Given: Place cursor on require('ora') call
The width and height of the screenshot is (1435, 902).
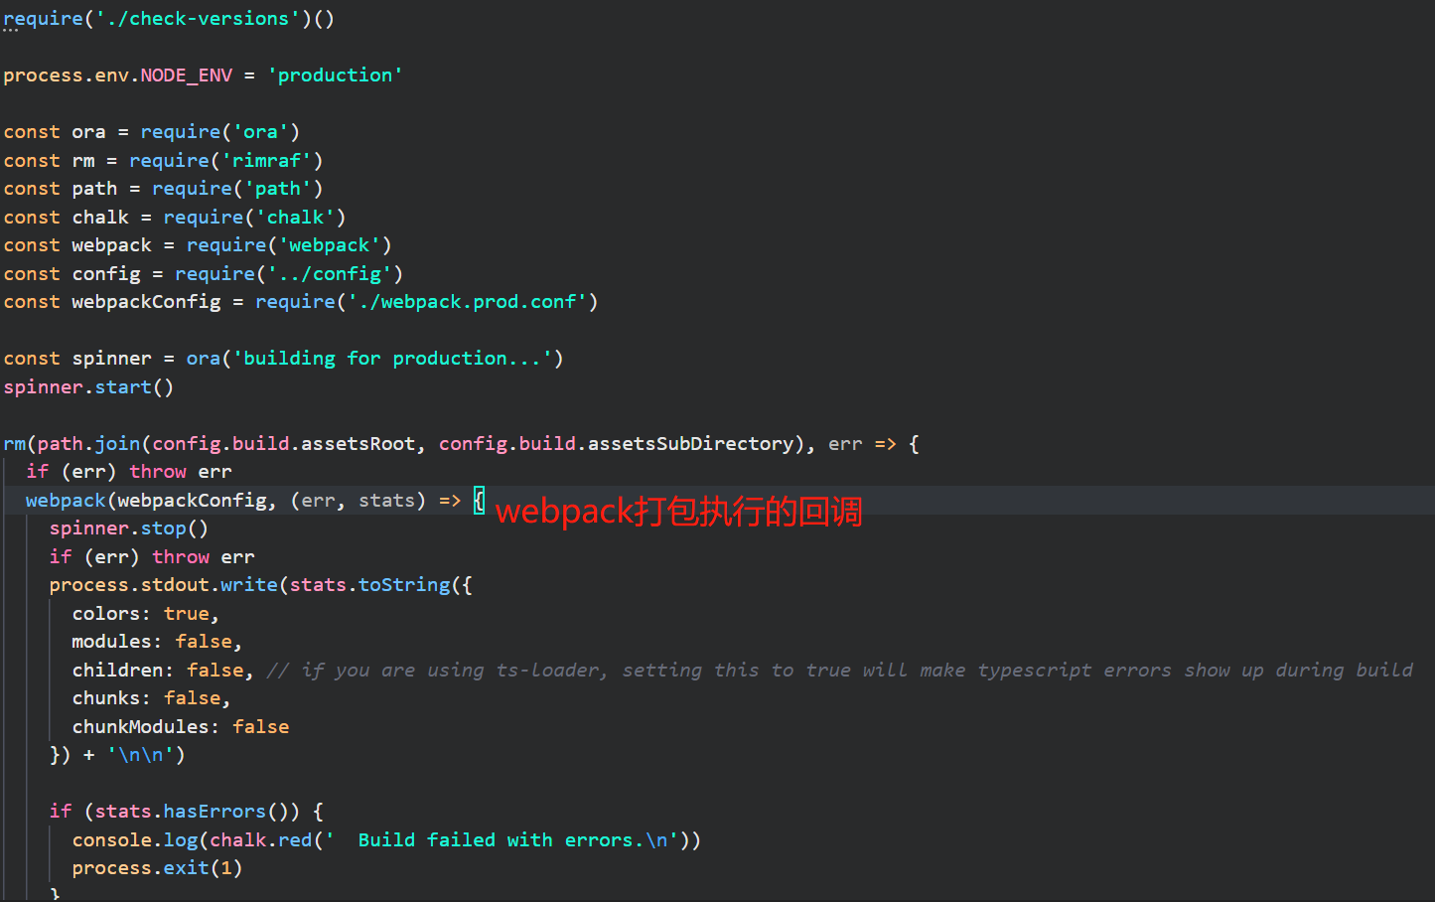Looking at the screenshot, I should [x=219, y=132].
